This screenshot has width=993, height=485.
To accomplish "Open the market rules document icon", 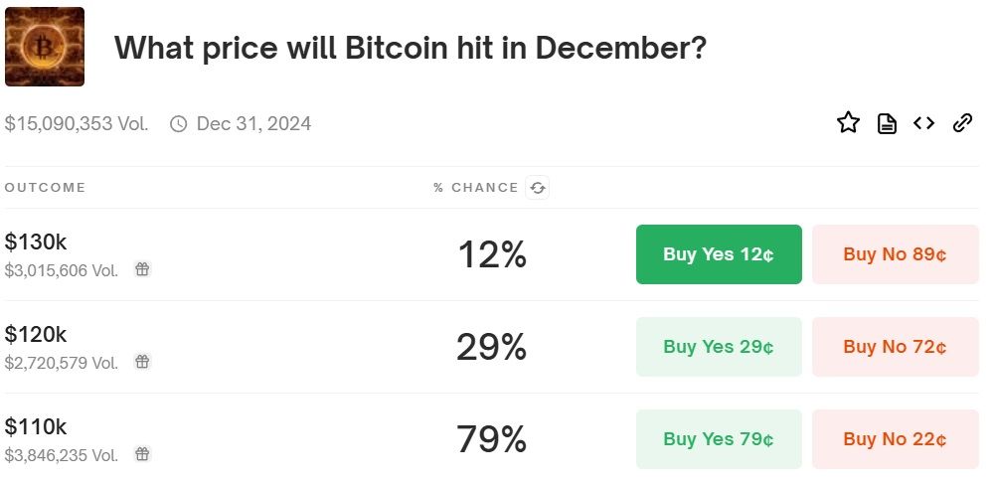I will pos(887,123).
